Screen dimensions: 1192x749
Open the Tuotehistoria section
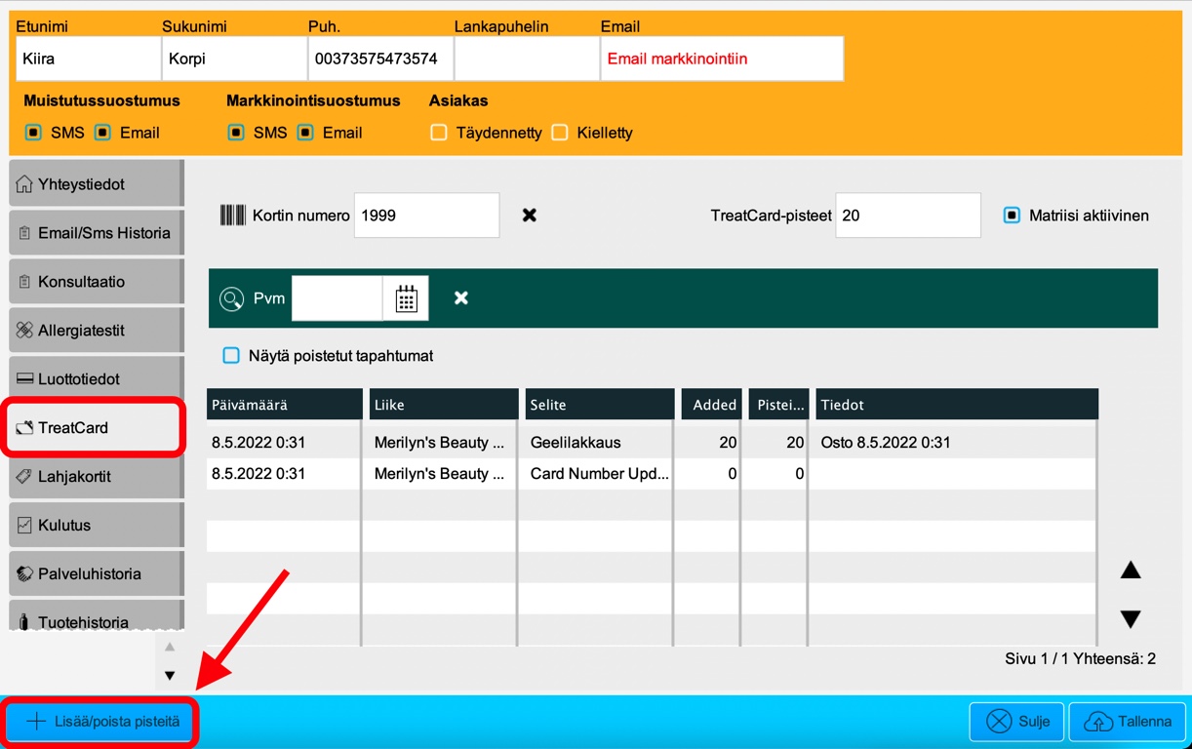[96, 616]
